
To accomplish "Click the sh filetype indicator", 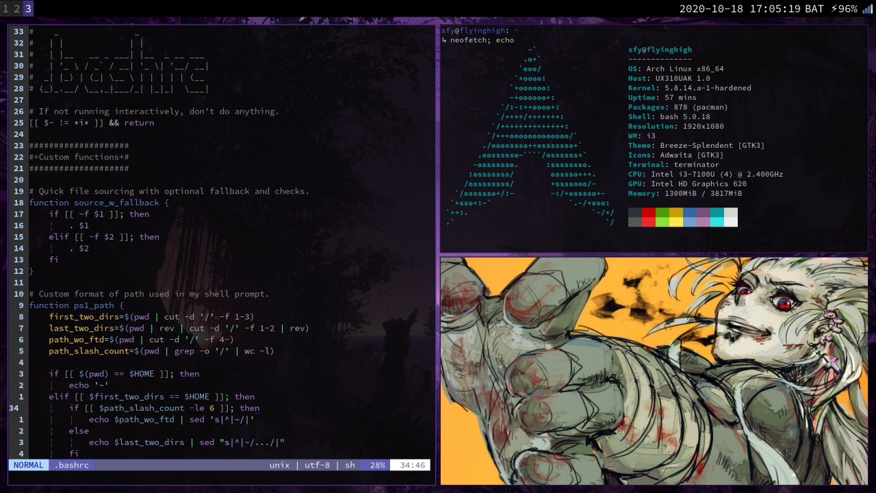I will 350,465.
